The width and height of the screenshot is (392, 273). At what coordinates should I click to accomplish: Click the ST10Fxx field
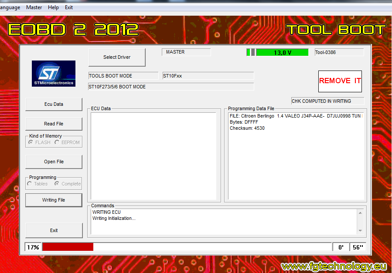click(x=208, y=76)
